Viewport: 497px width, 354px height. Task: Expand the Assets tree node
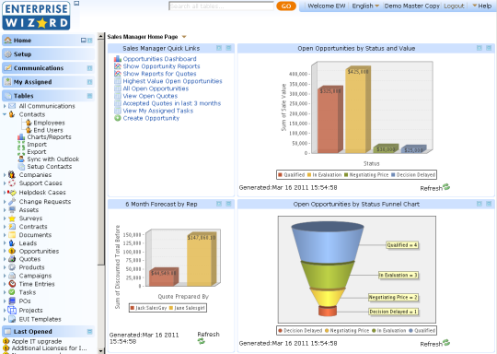point(5,210)
